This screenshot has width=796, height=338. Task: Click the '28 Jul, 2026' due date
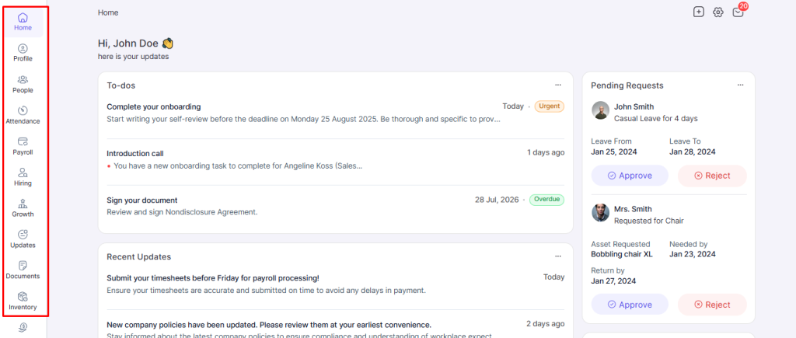point(497,200)
